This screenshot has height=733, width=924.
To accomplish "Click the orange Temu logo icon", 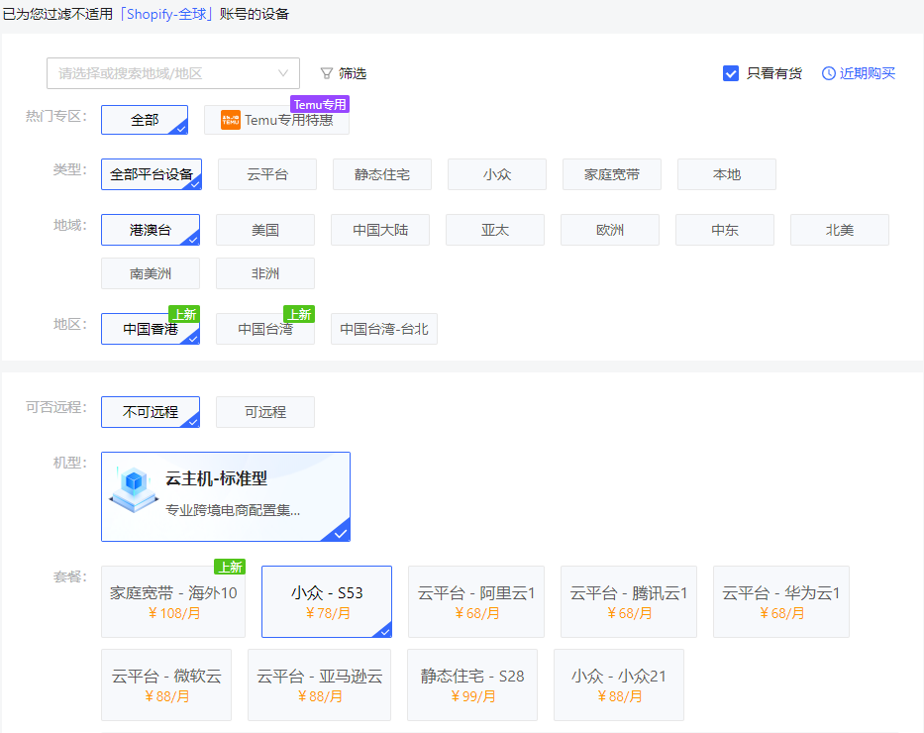I will (231, 120).
